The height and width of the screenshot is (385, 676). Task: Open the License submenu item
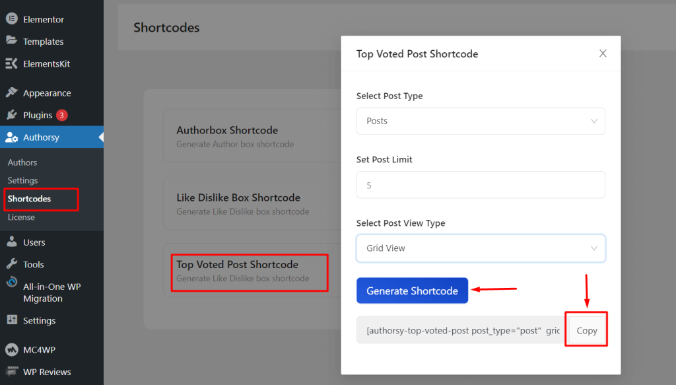coord(21,217)
